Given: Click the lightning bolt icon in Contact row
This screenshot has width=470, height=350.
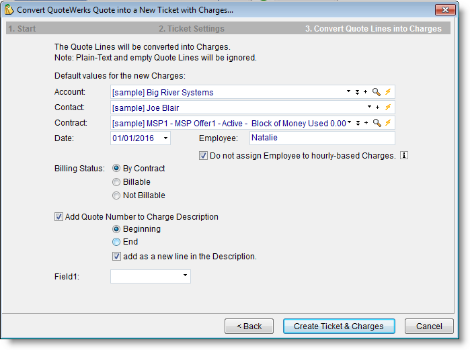Looking at the screenshot, I should (x=388, y=107).
